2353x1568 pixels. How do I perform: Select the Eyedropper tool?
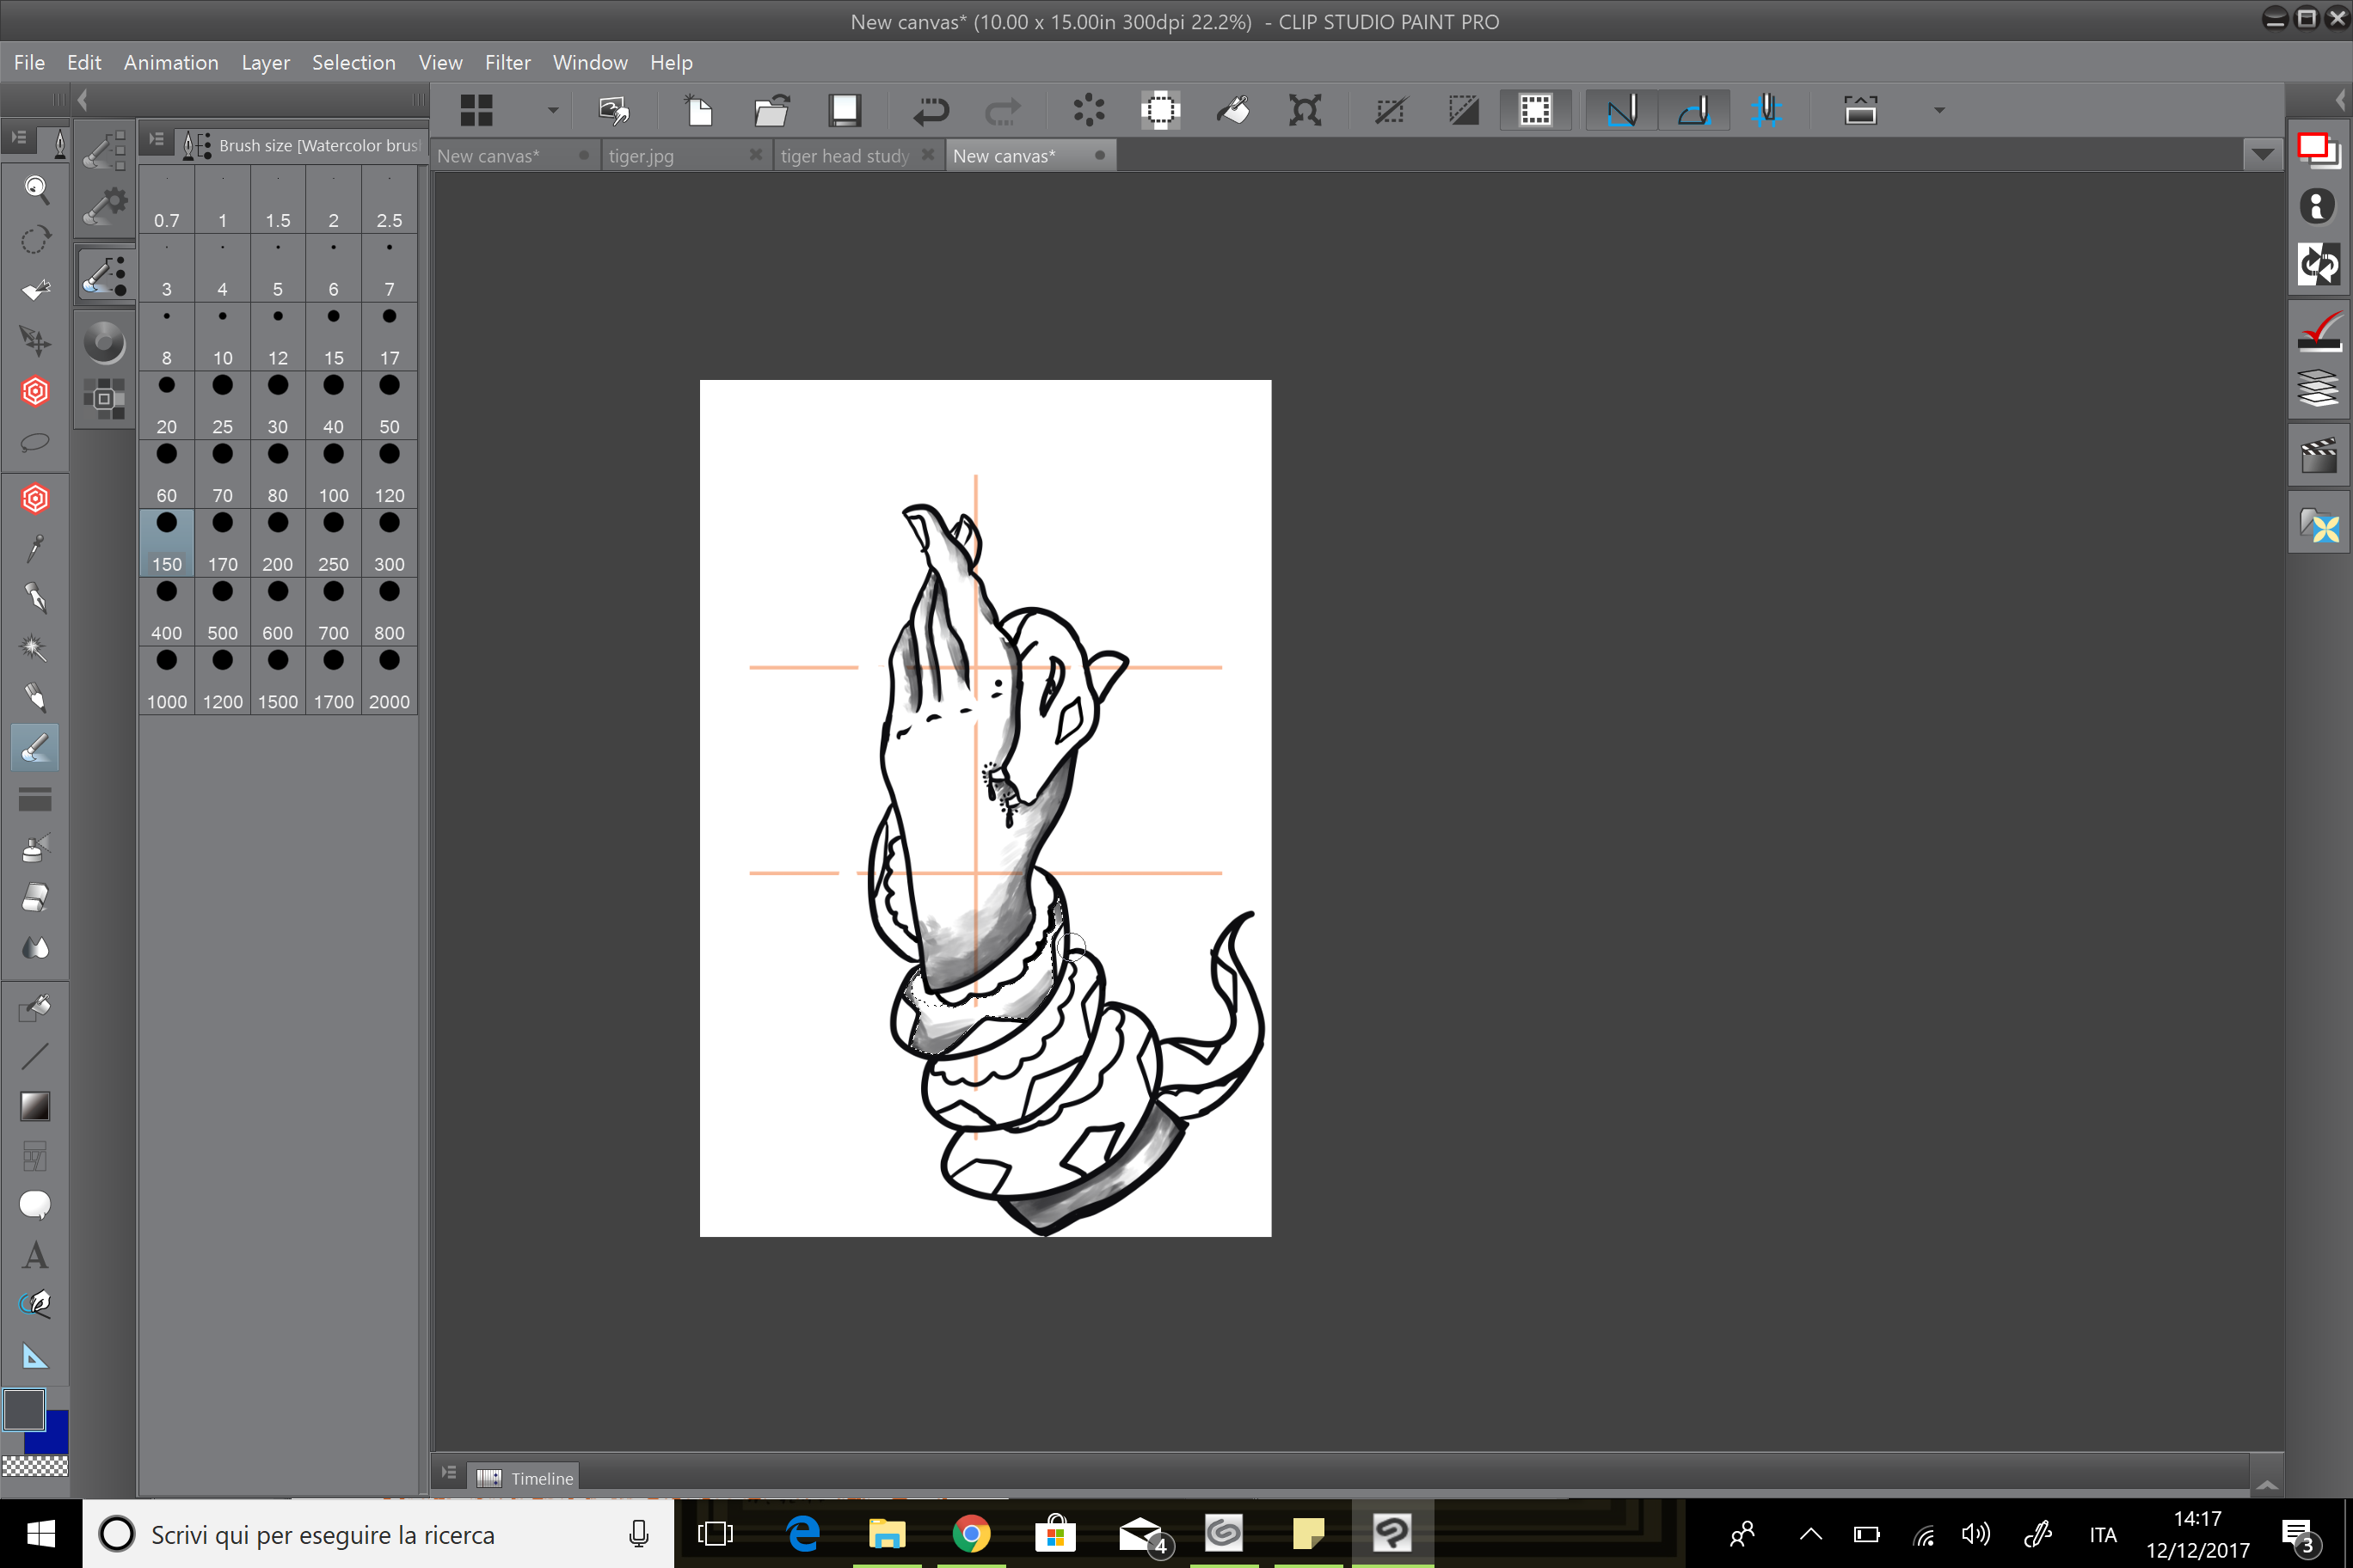[x=36, y=549]
